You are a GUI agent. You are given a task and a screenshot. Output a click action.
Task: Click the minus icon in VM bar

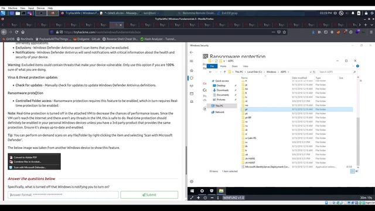click(212, 198)
